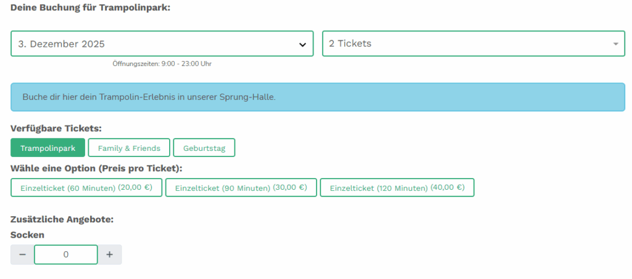
Task: Click the Zusätzliche Angebote heading
Action: [x=62, y=219]
